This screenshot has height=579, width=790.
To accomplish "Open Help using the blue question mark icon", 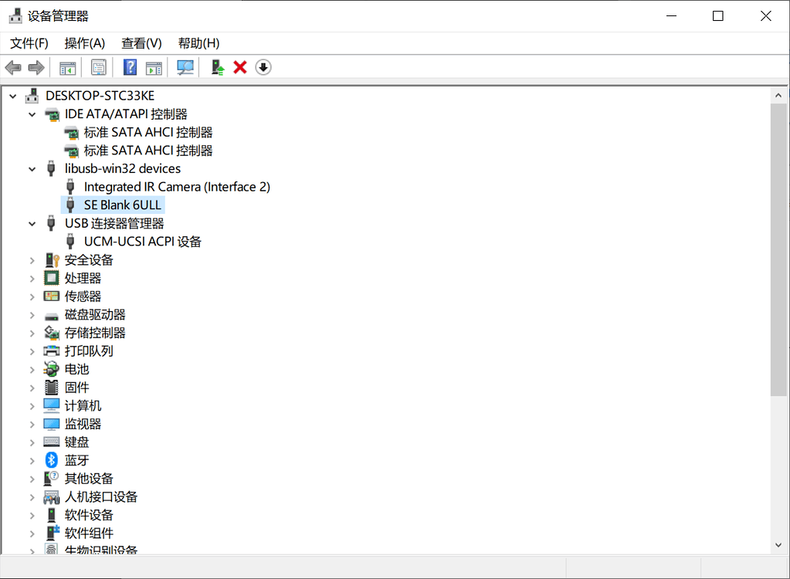I will (130, 67).
